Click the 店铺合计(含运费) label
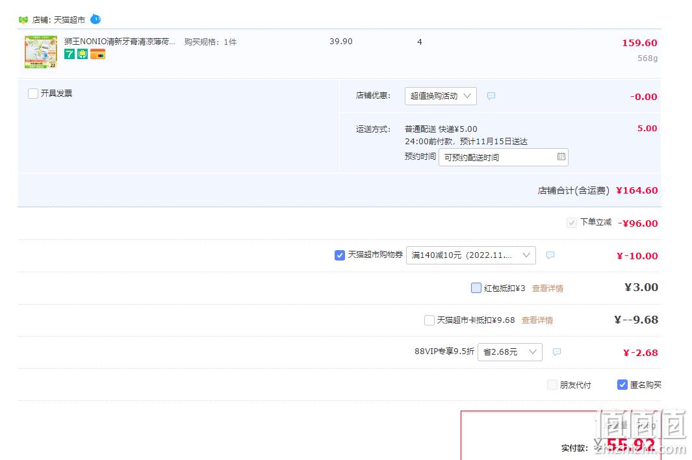The height and width of the screenshot is (460, 692). click(x=573, y=190)
